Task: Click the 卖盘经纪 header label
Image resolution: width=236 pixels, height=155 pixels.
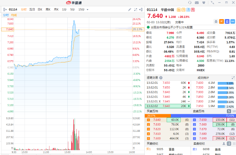Action: point(199,144)
